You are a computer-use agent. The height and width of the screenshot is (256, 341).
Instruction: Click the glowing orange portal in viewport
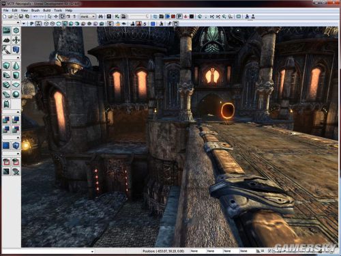click(x=228, y=111)
